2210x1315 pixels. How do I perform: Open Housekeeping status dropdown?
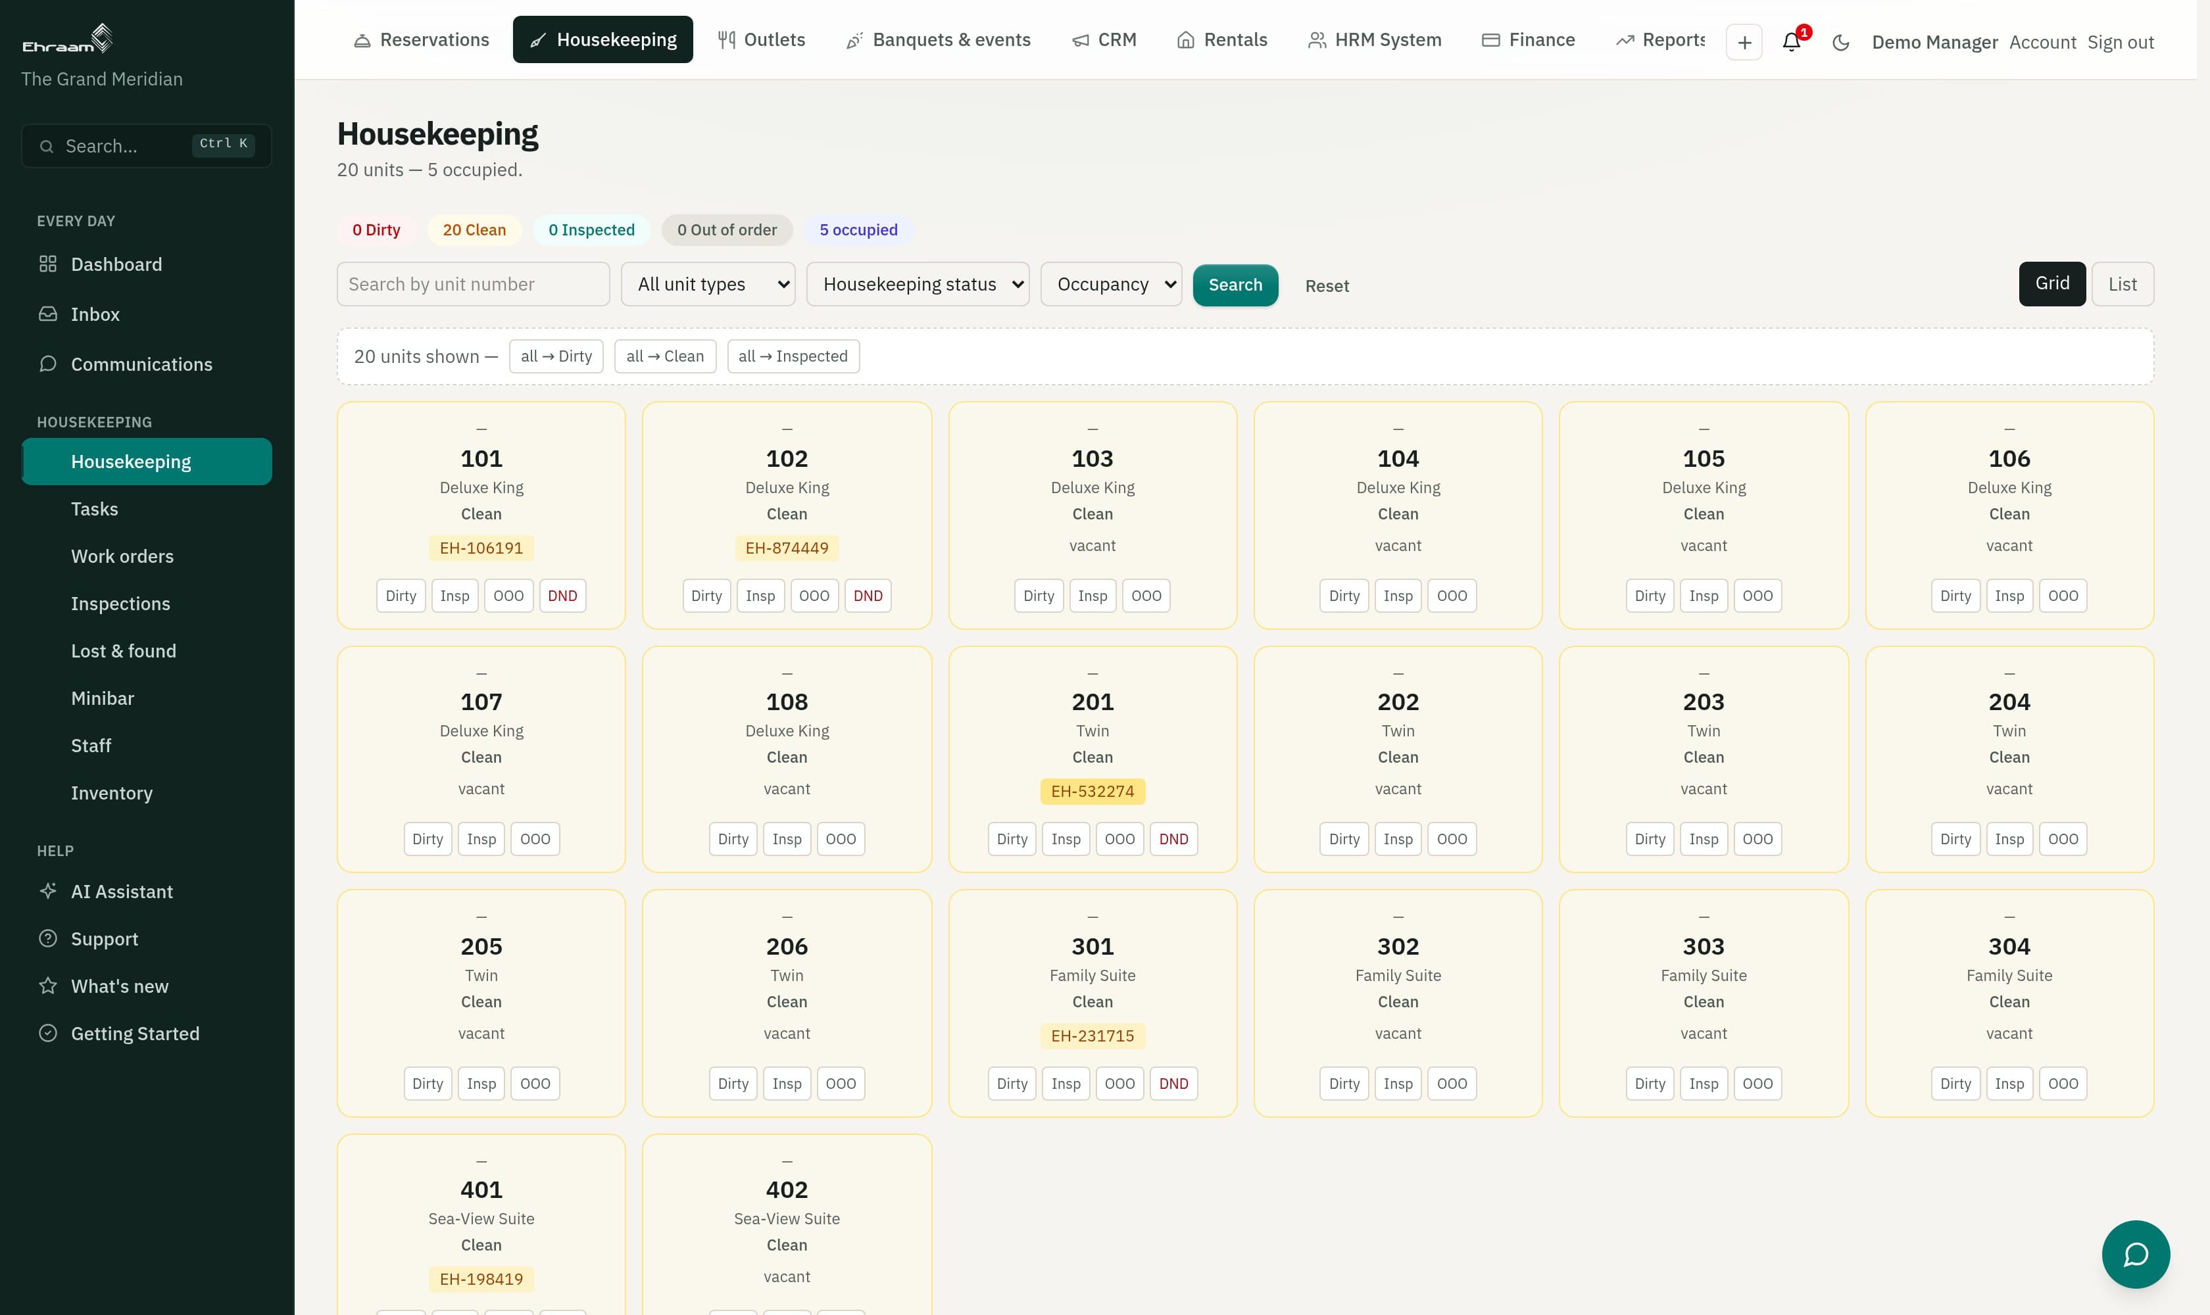(x=918, y=285)
